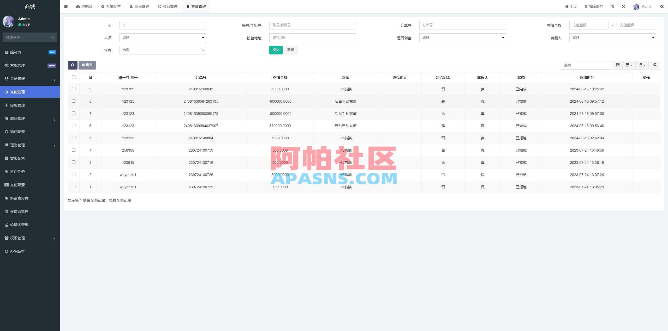Viewport: 668px width, 331px height.
Task: Toggle the select-all checkbox in table header
Action: coord(74,77)
